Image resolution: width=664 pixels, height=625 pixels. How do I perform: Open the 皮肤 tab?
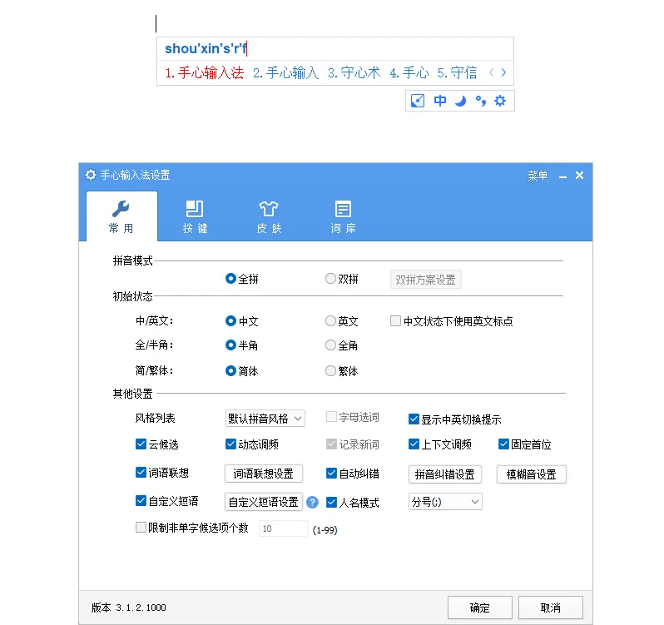tap(269, 216)
